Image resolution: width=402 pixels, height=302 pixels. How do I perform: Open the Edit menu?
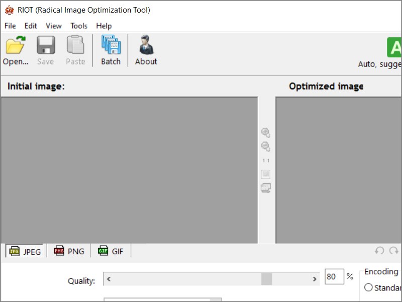31,26
